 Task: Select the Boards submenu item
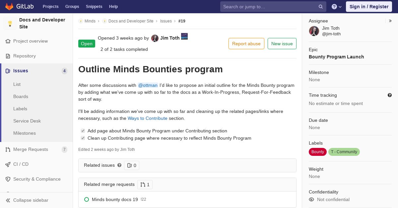pos(21,96)
